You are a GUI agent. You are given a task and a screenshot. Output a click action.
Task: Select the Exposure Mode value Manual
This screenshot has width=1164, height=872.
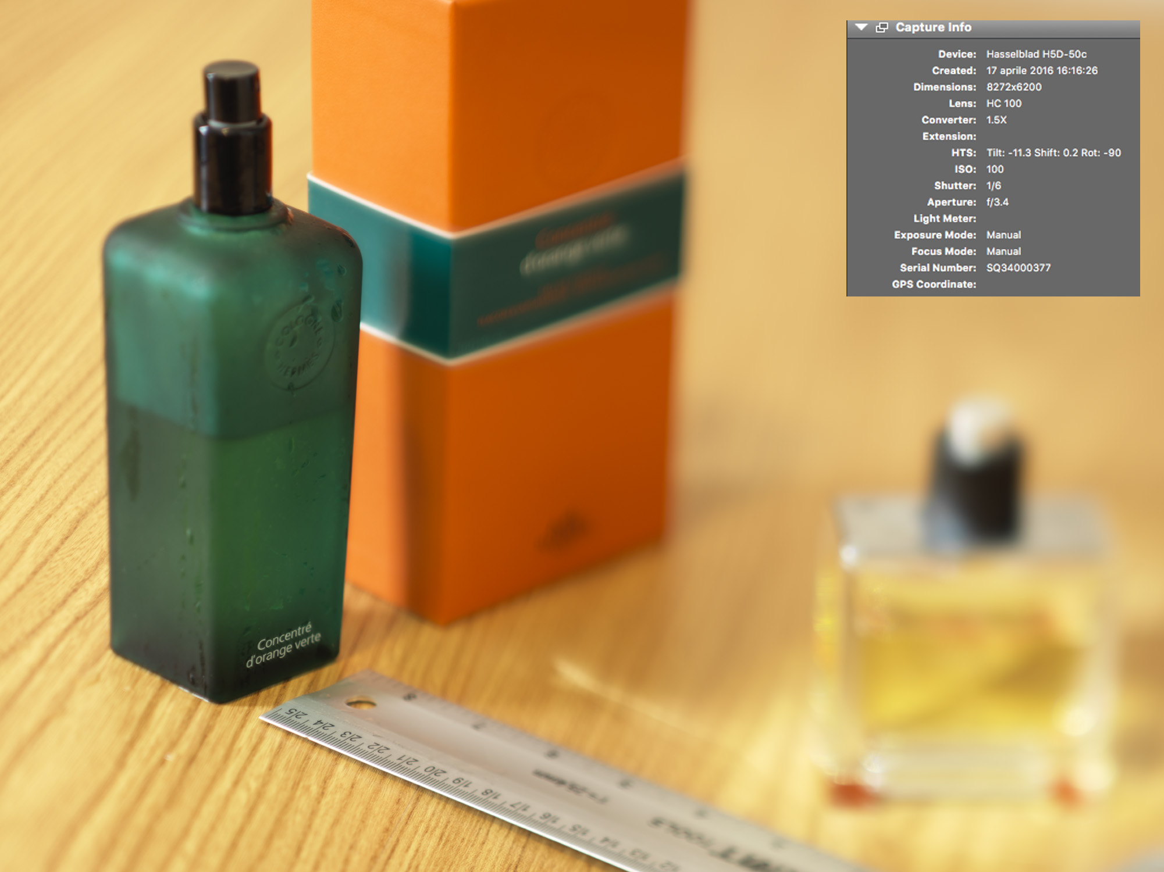(x=1003, y=235)
